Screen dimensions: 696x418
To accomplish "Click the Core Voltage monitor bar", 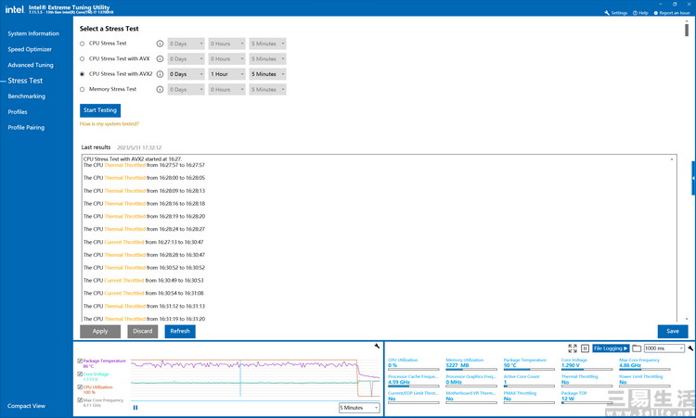I will click(x=586, y=369).
